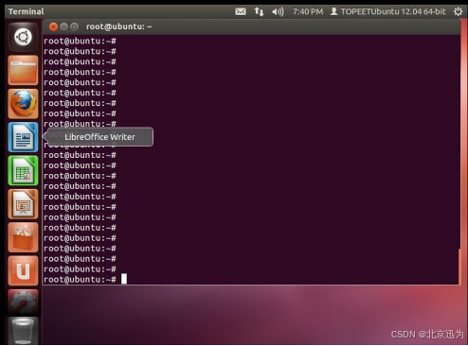Viewport: 468px width, 346px height.
Task: Launch LibreOffice Impress presentation icon
Action: (x=23, y=204)
